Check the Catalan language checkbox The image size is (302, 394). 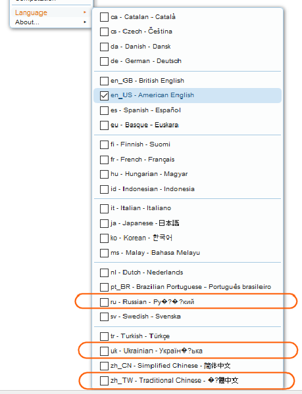(x=104, y=17)
